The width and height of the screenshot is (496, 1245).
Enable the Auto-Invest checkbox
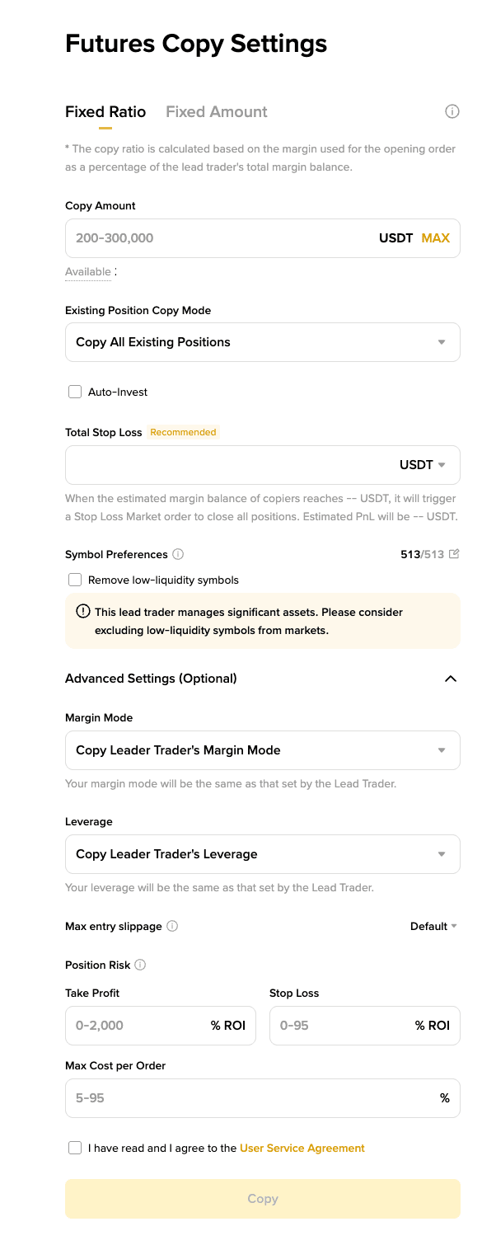coord(75,392)
